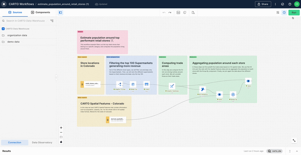301x155 pixels.
Task: Expand the organization data folder
Action: pyautogui.click(x=17, y=35)
